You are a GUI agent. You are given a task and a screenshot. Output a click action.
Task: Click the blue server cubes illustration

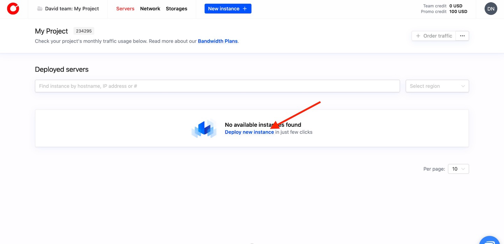tap(204, 129)
